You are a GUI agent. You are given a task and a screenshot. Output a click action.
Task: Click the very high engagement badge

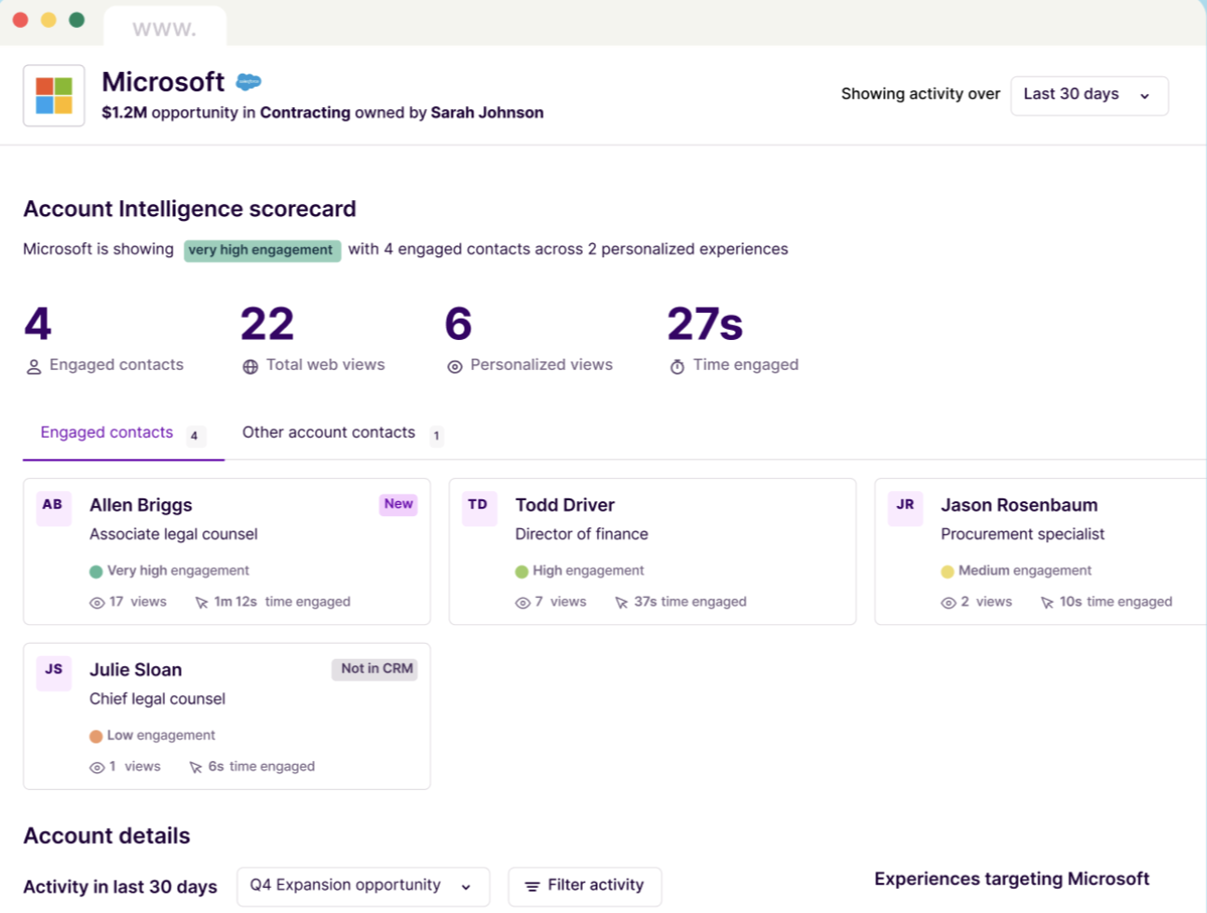[x=262, y=251]
